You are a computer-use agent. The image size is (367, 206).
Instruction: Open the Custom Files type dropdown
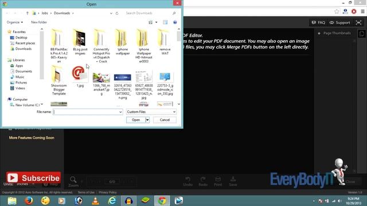point(151,112)
